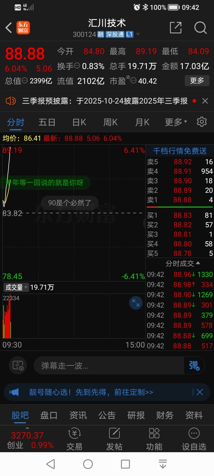Switch to the 分时 tab

(x=16, y=122)
